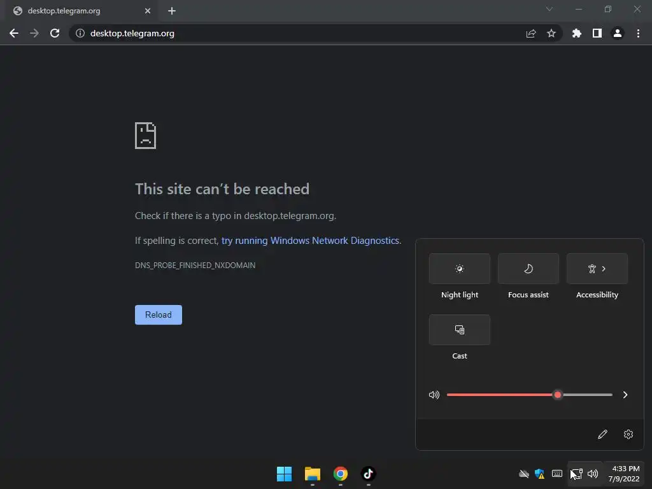This screenshot has height=489, width=652.
Task: Open the Windows Start button
Action: [x=285, y=474]
